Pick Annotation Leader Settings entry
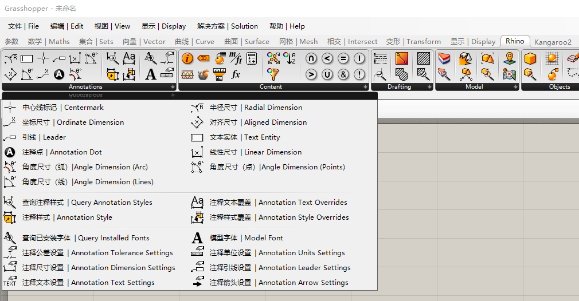The height and width of the screenshot is (301, 579). coord(271,268)
